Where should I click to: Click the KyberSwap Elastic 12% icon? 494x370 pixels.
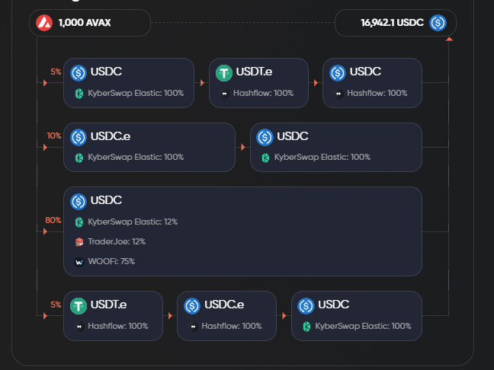79,222
